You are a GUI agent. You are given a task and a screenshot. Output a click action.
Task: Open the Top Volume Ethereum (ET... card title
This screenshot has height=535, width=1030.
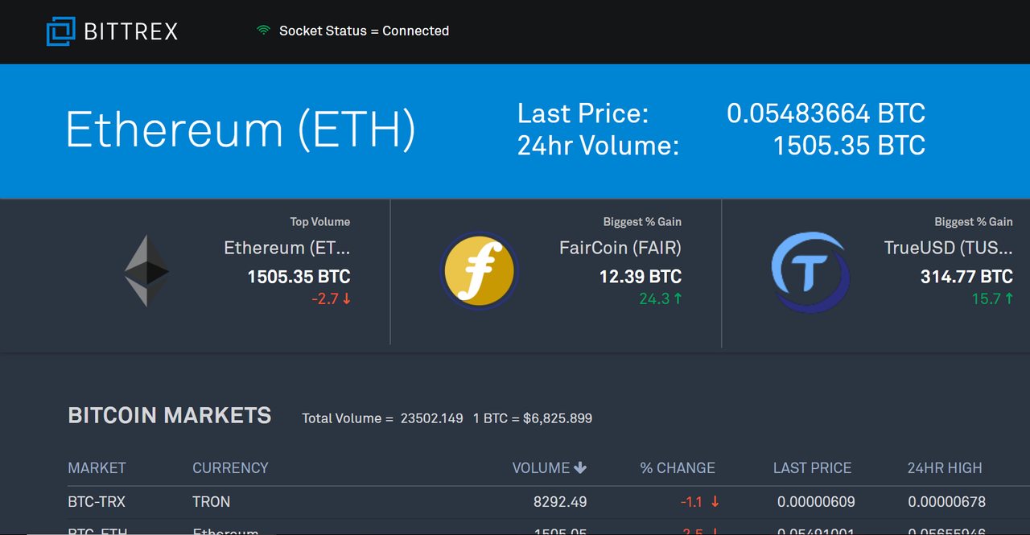[x=287, y=248]
